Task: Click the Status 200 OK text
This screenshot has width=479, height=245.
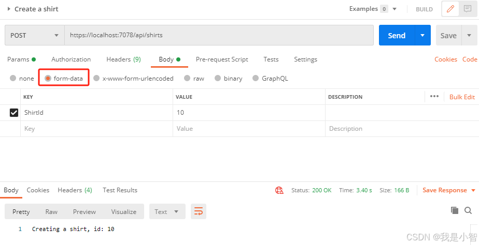Action: (311, 190)
